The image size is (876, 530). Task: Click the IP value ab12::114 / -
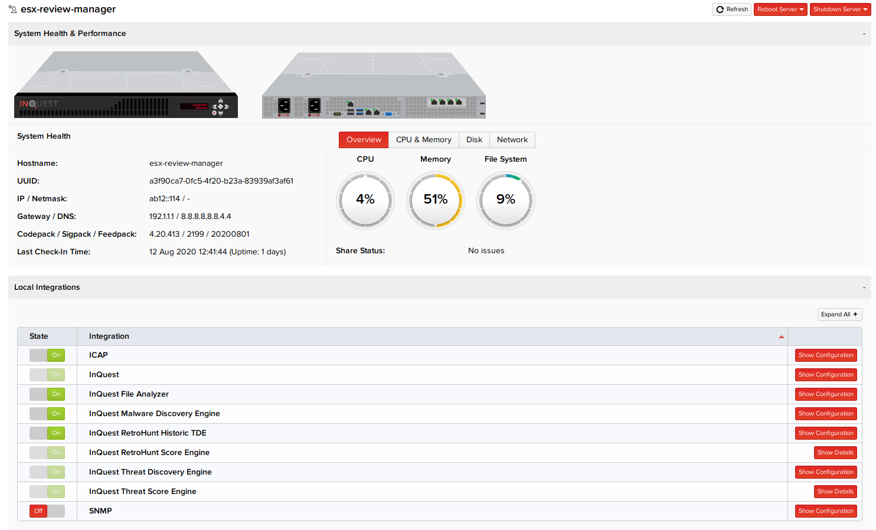click(x=169, y=199)
